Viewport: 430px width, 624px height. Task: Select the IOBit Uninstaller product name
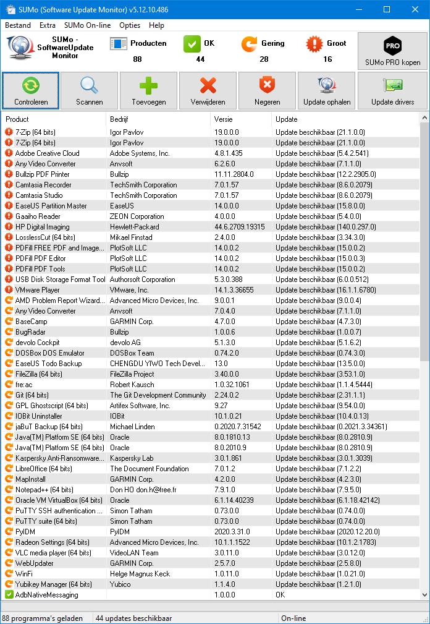pos(38,416)
